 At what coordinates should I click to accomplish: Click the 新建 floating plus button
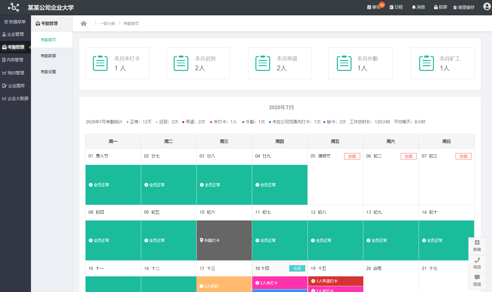click(477, 246)
